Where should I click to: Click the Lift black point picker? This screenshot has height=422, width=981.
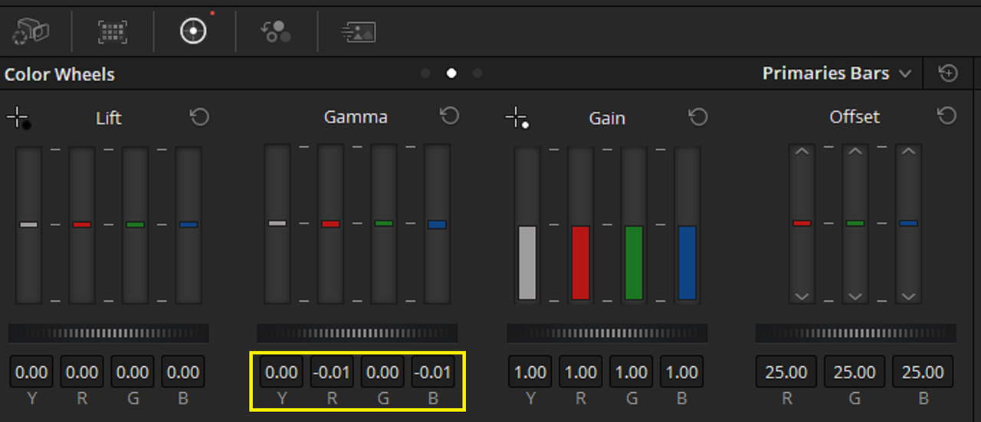[x=18, y=118]
